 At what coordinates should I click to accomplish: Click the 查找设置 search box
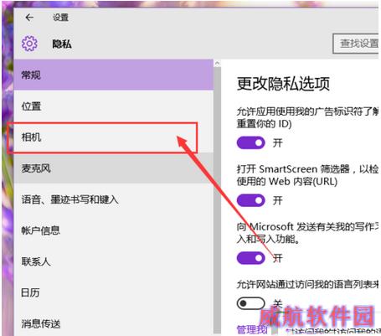click(356, 44)
